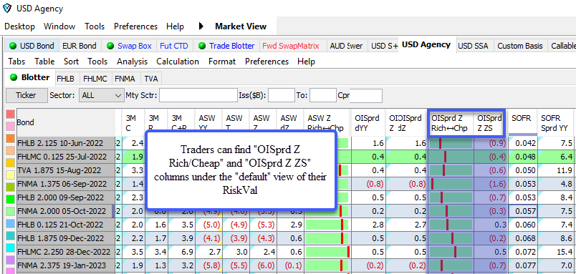Select the Blotter subtab
The width and height of the screenshot is (576, 274).
click(30, 77)
